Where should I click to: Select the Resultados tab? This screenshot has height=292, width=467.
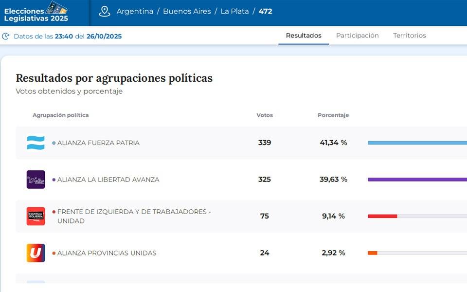tap(304, 36)
